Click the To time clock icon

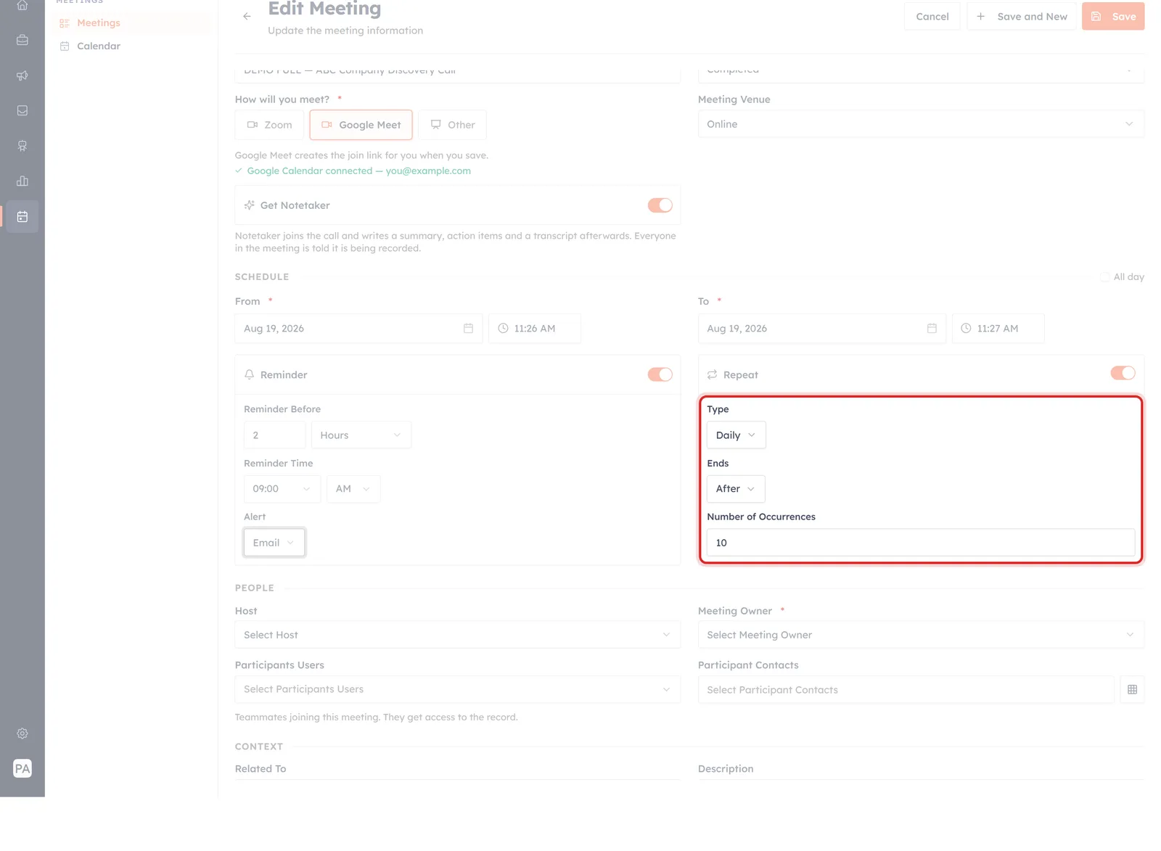pyautogui.click(x=966, y=329)
